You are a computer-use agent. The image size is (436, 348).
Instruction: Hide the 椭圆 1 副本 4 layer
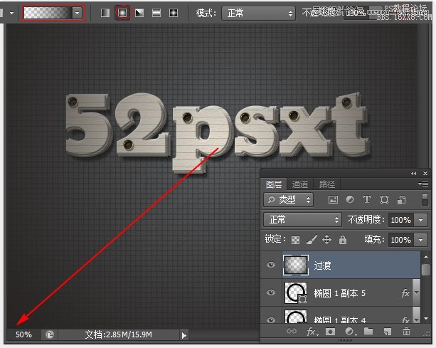[x=271, y=320]
